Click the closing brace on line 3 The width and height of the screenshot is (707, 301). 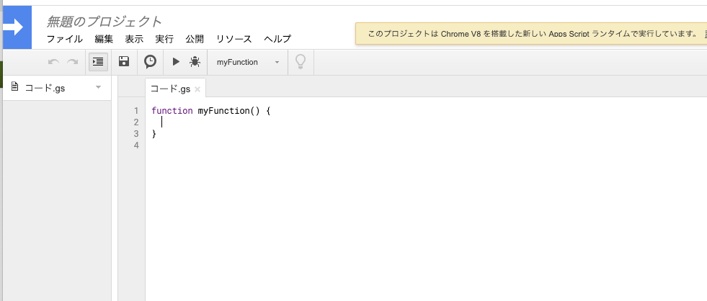click(154, 134)
